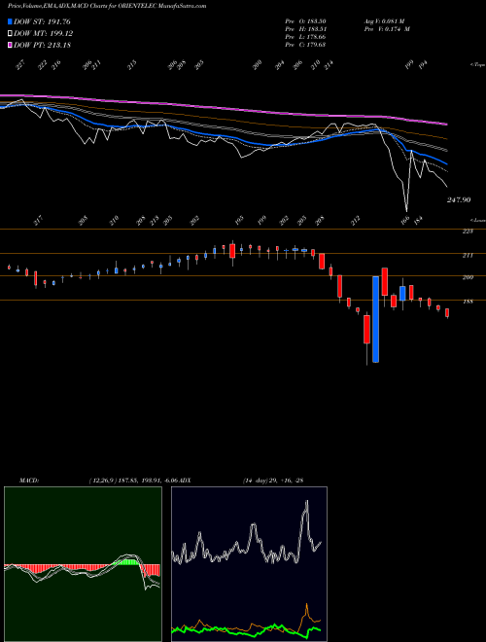
Task: Click the 'MACD:' label
Action: (x=29, y=481)
